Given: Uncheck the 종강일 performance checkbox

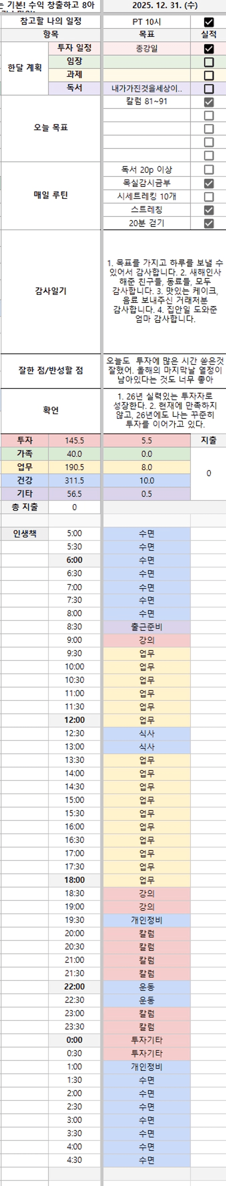Looking at the screenshot, I should pos(209,48).
